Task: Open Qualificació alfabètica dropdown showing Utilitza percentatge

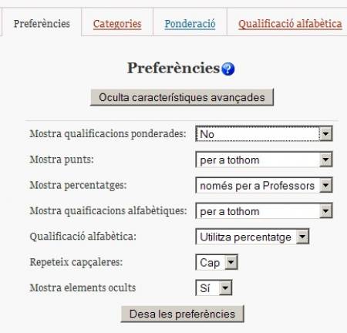Action: [252, 237]
